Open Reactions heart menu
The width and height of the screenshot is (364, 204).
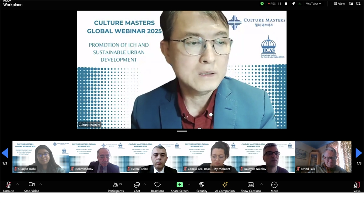pyautogui.click(x=157, y=187)
